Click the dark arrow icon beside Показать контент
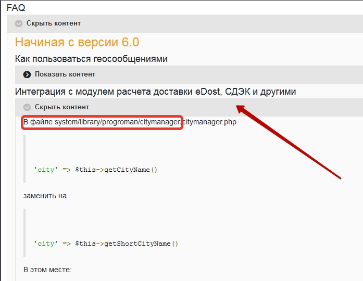Viewport: 363px width, 281px height. point(27,74)
